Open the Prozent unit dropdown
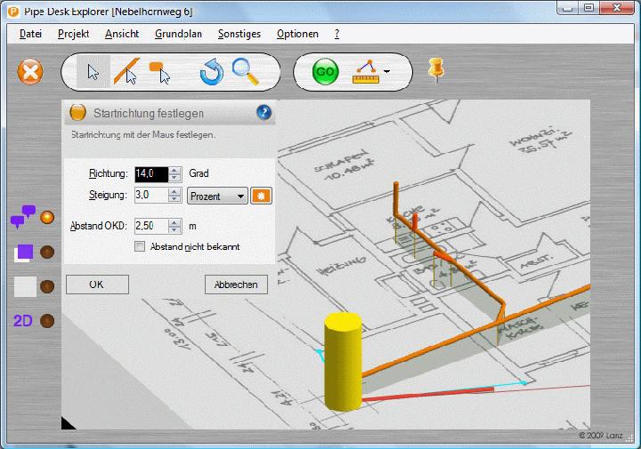 pos(217,196)
